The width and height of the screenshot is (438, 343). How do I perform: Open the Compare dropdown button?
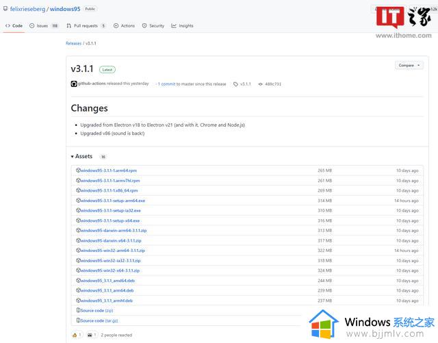coord(409,65)
